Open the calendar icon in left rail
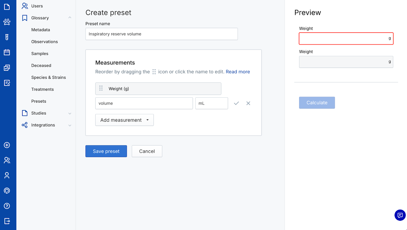Screen dimensions: 407x230 pyautogui.click(x=7, y=52)
